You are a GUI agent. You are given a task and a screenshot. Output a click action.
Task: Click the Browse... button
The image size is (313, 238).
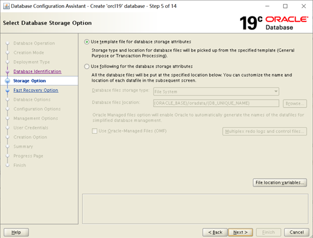[294, 103]
